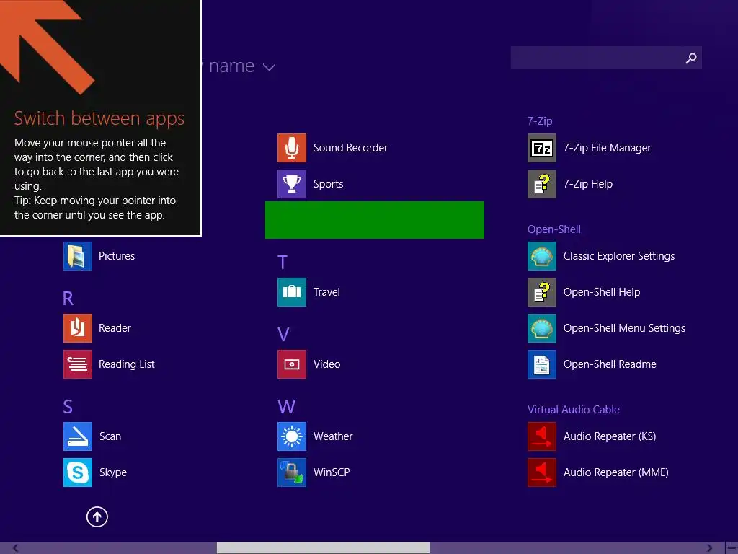The height and width of the screenshot is (554, 738).
Task: Click the zoom-out minus button in corner
Action: click(x=732, y=548)
